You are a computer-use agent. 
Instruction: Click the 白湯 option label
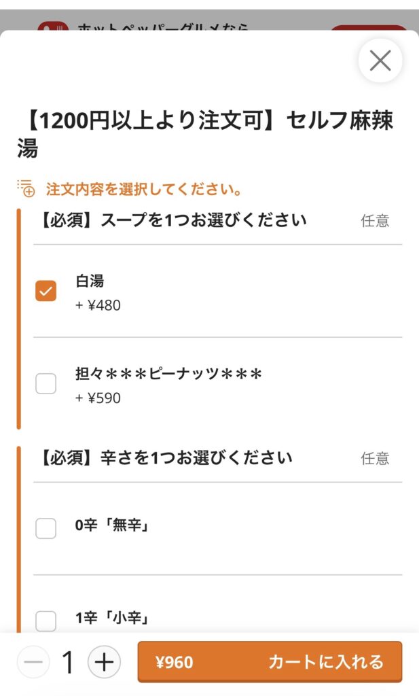click(90, 281)
